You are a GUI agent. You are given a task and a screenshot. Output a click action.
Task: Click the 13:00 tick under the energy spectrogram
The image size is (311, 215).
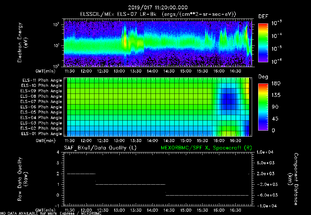(119, 71)
